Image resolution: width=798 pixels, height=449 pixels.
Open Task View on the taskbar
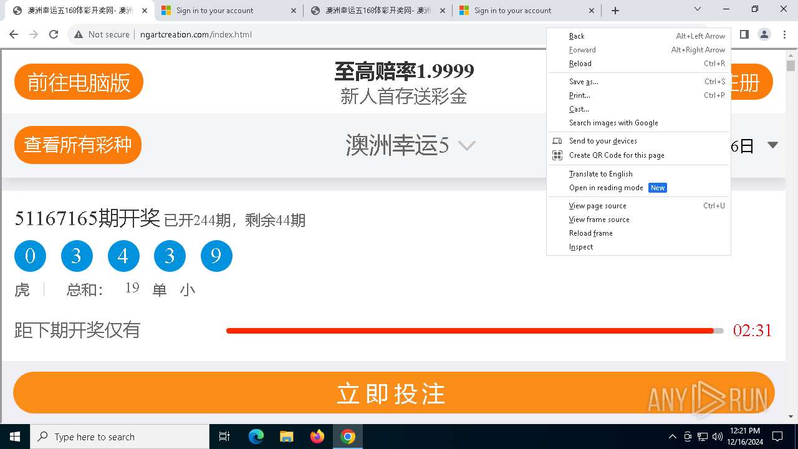(225, 437)
